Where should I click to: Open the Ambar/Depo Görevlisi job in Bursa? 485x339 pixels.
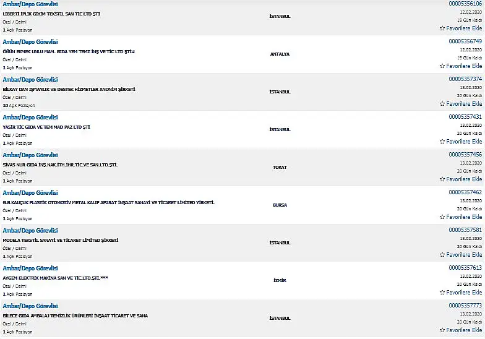(30, 193)
